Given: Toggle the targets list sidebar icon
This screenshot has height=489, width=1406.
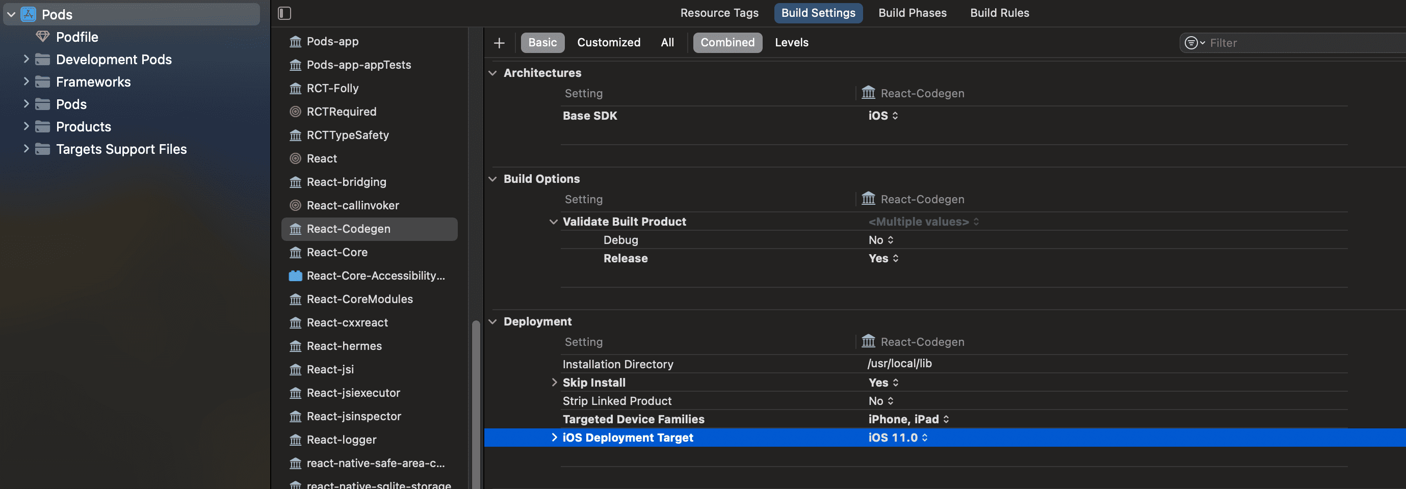Looking at the screenshot, I should 284,13.
